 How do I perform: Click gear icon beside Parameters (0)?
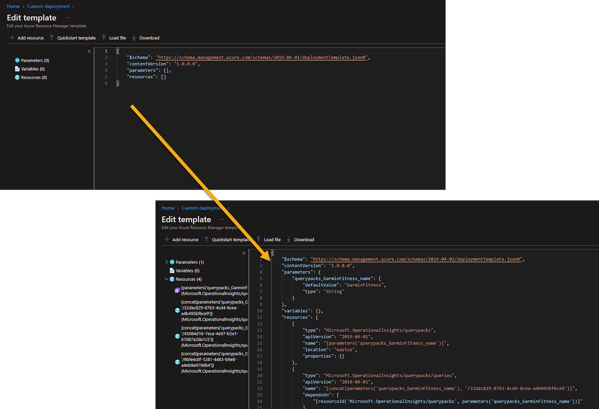17,60
